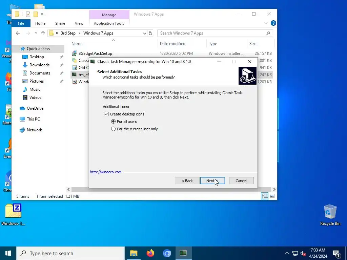This screenshot has height=260, width=347.
Task: Open Music in navigation pane
Action: pos(35,89)
